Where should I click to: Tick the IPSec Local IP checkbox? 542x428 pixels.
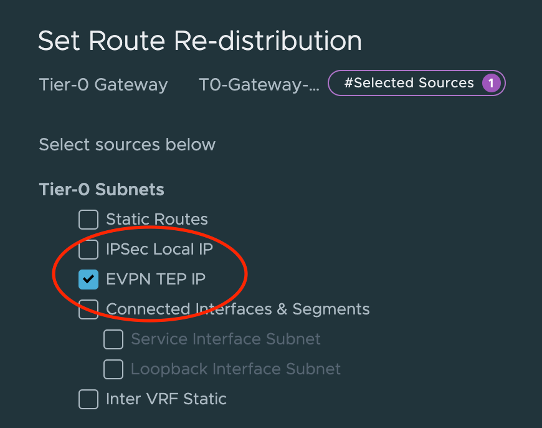tap(88, 250)
